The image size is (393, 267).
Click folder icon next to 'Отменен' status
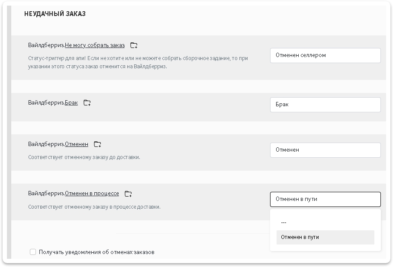[97, 144]
